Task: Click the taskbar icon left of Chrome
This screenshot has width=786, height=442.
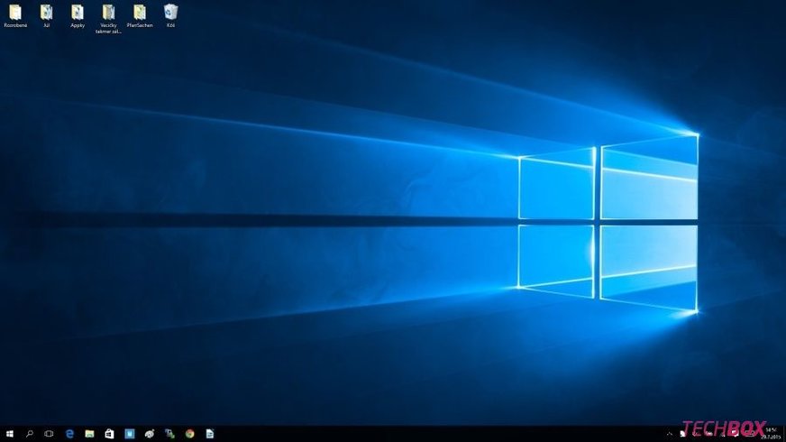Action: click(x=169, y=434)
